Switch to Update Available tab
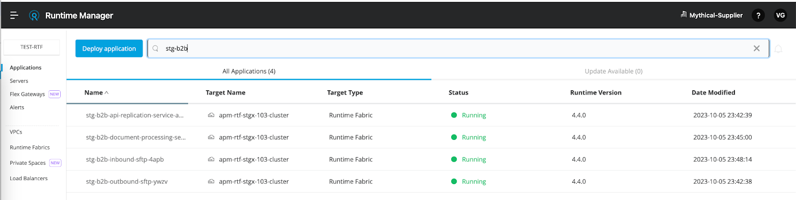This screenshot has height=200, width=796. click(x=613, y=71)
